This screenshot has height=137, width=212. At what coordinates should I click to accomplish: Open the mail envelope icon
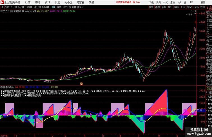191,2
